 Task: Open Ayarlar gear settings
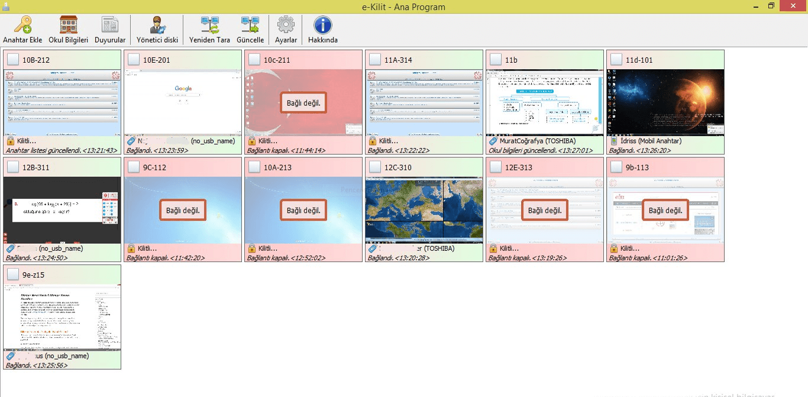pyautogui.click(x=286, y=25)
